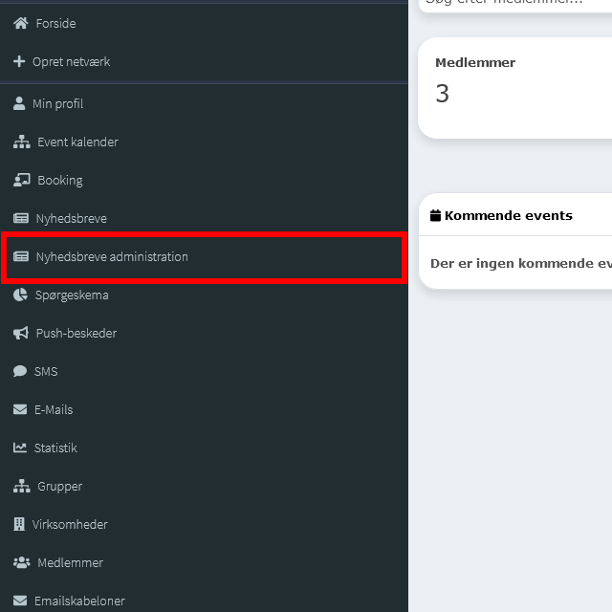Open Nyhedsbreve administration menu item
612x612 pixels.
point(111,257)
